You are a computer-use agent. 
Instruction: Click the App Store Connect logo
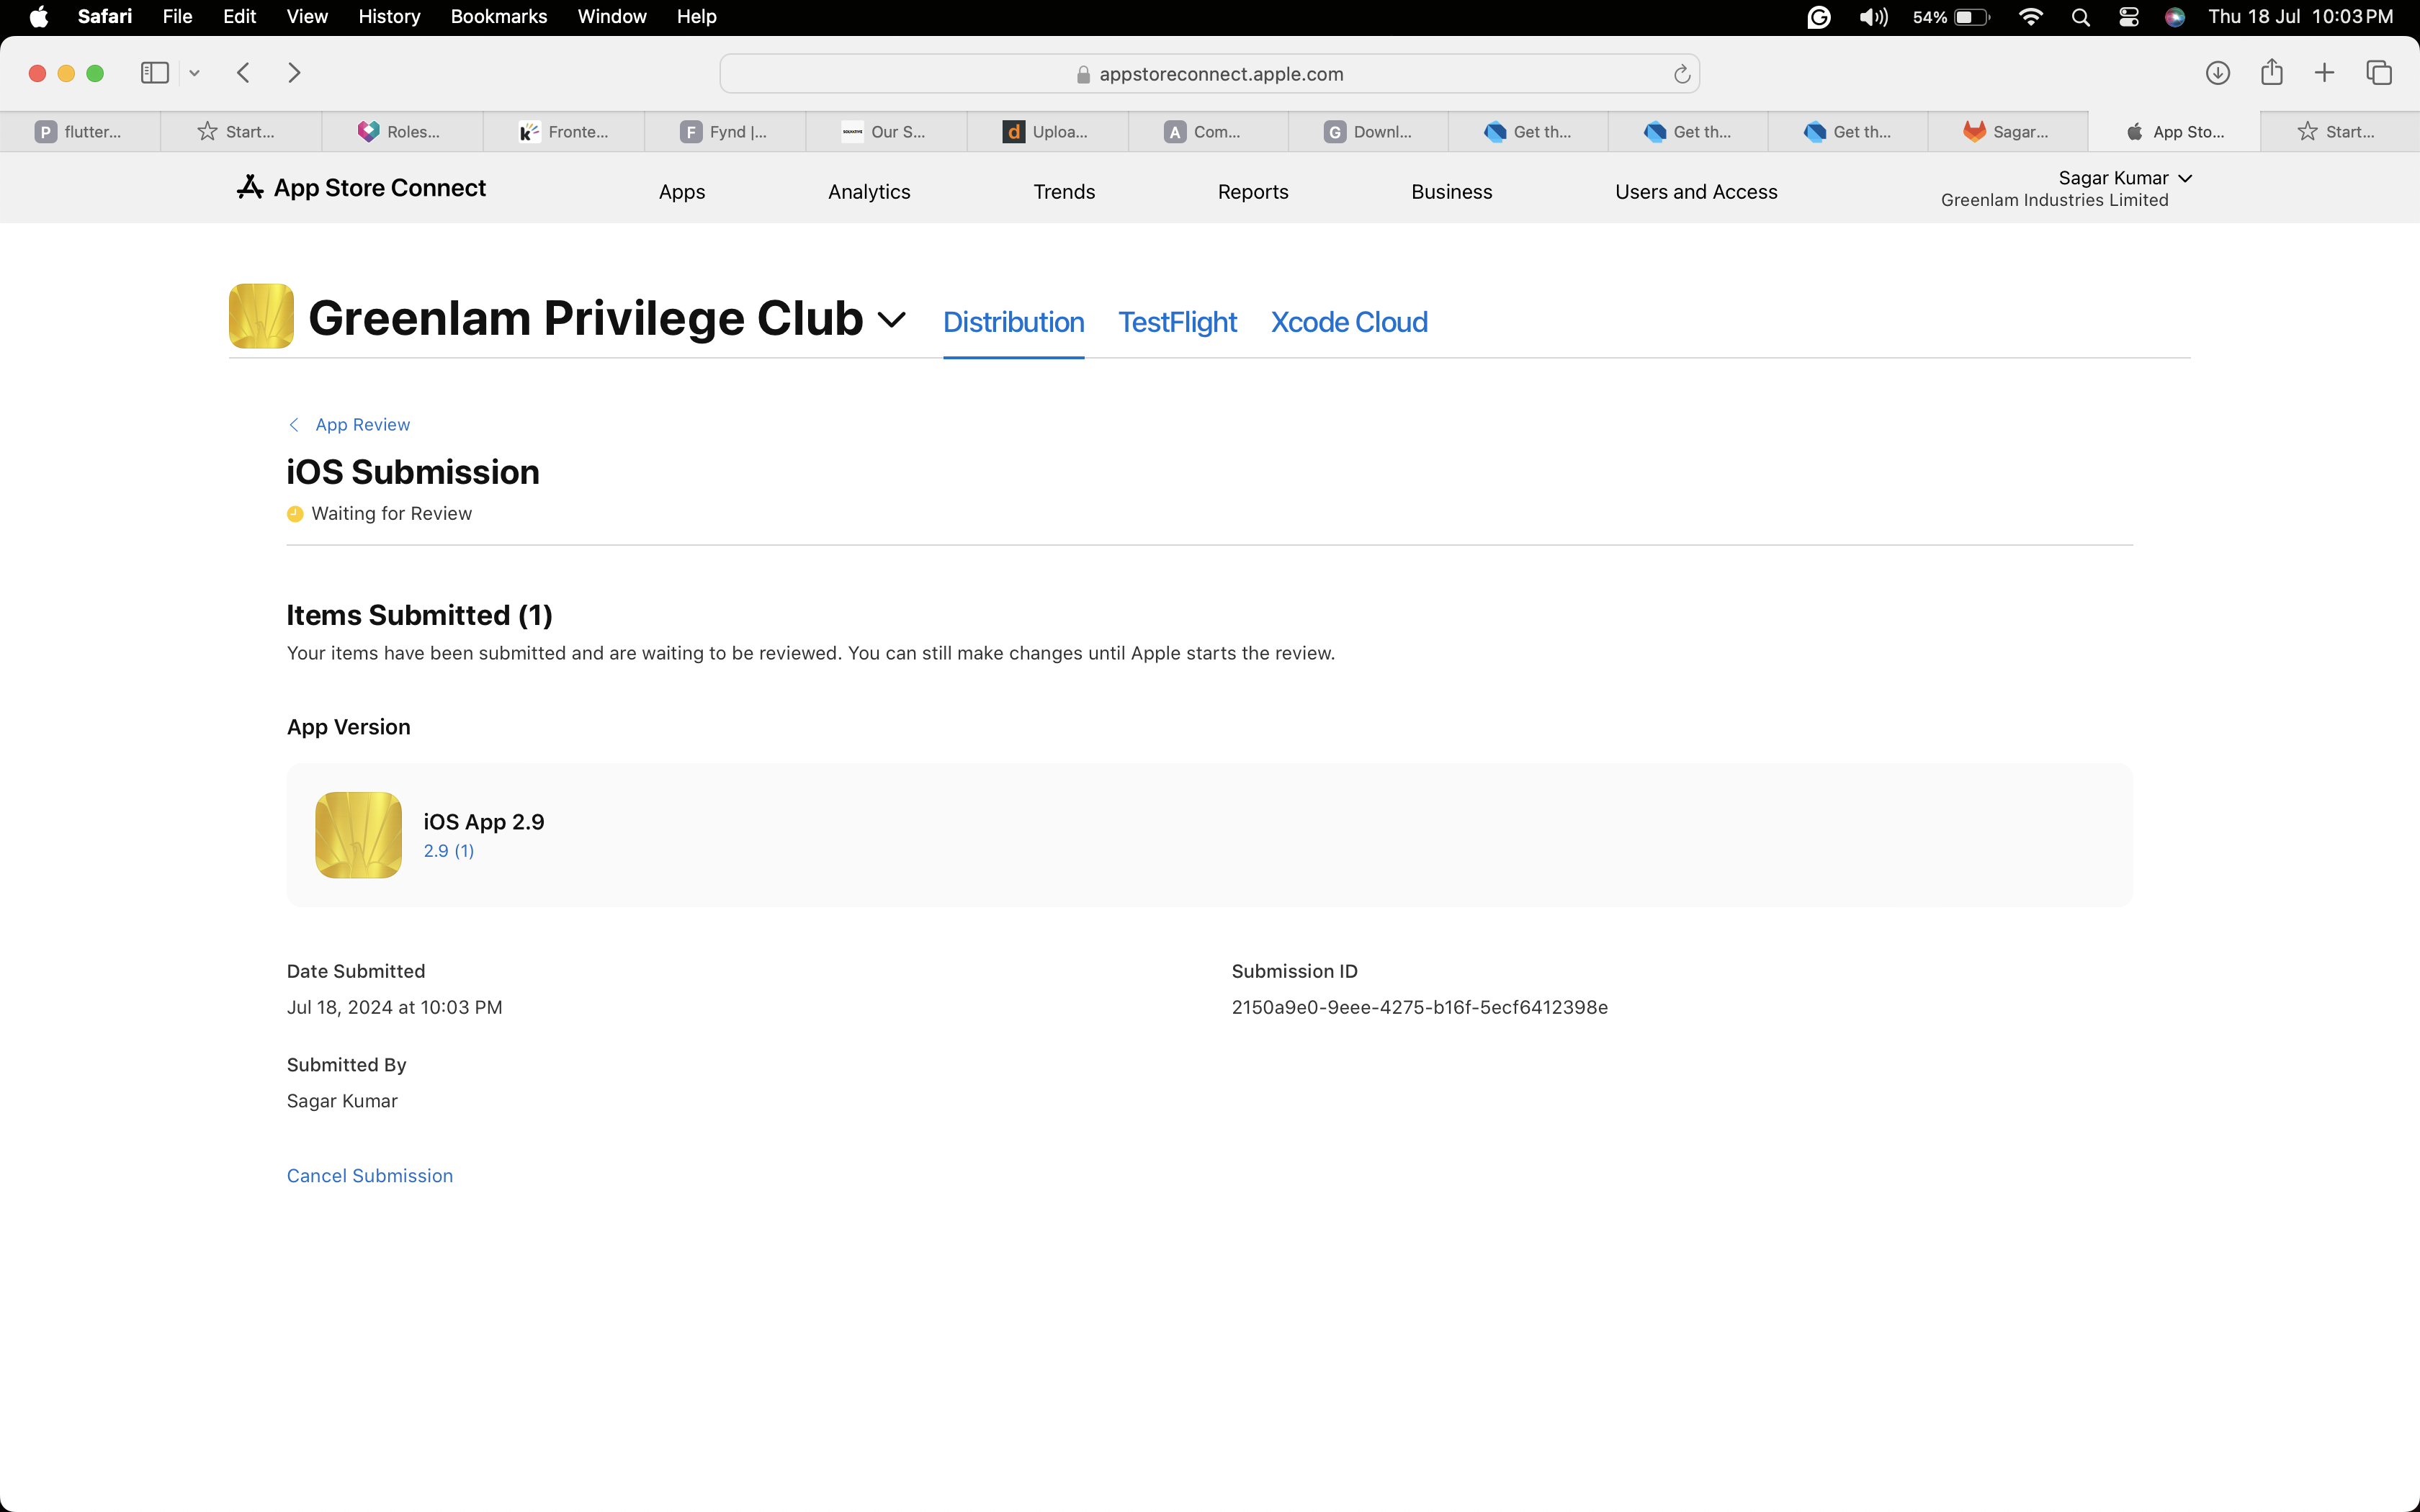tap(361, 188)
